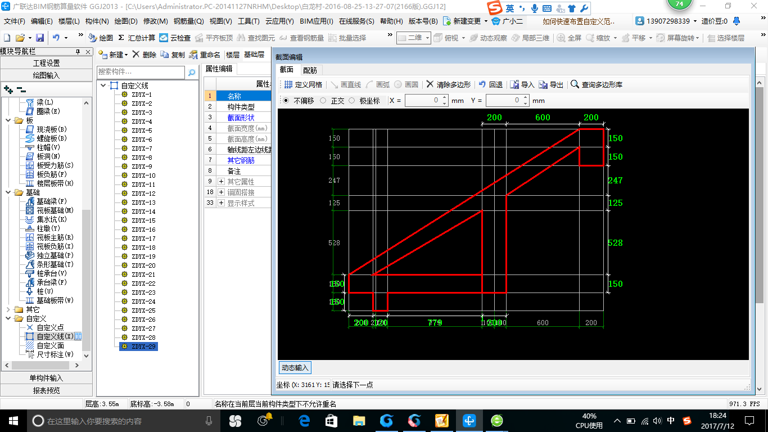Click 回退 undo in section editor

click(490, 84)
